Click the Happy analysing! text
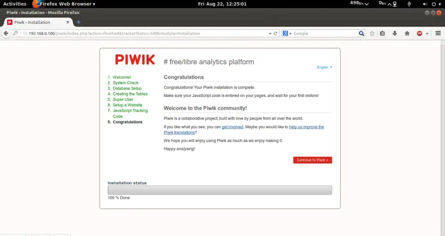 pos(179,149)
